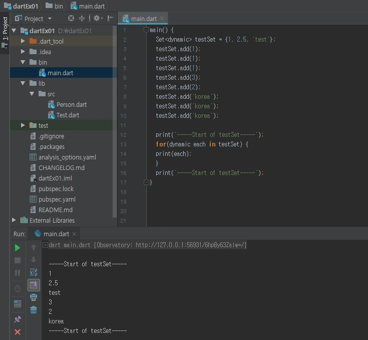Expand the folded dart main.dart command line
This screenshot has height=340, width=368.
coord(45,245)
